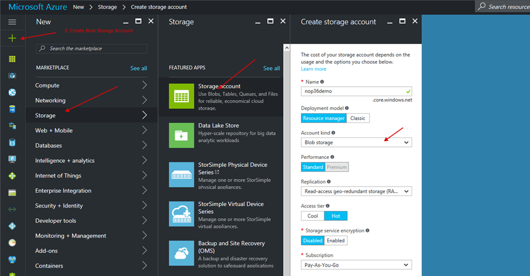Open Resource groups cube icon in sidebar

12,76
